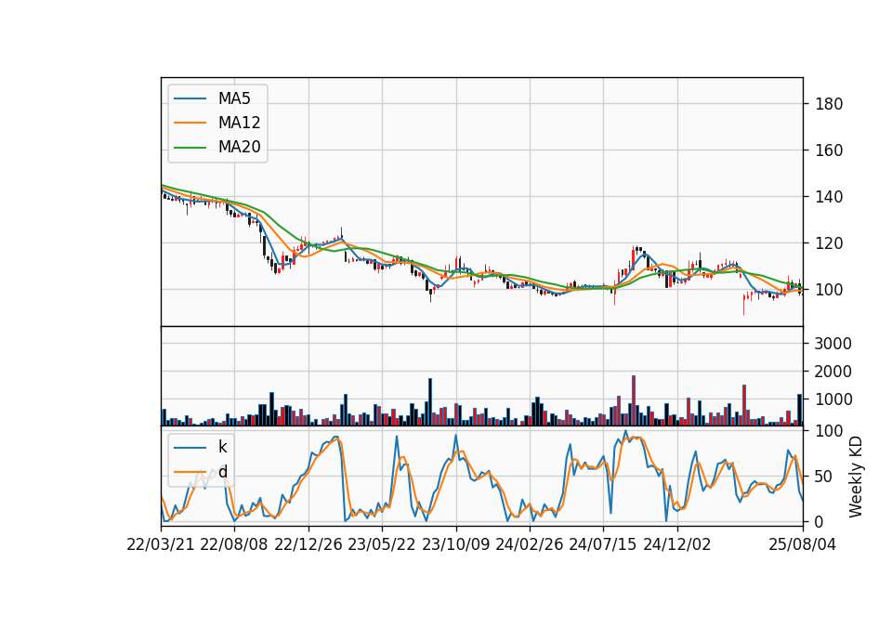Click the 24/02/26 date axis label
The width and height of the screenshot is (892, 641).
pos(529,544)
